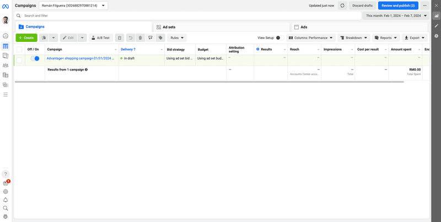The image size is (441, 222).
Task: Click the bug report icon
Action: coord(6,216)
